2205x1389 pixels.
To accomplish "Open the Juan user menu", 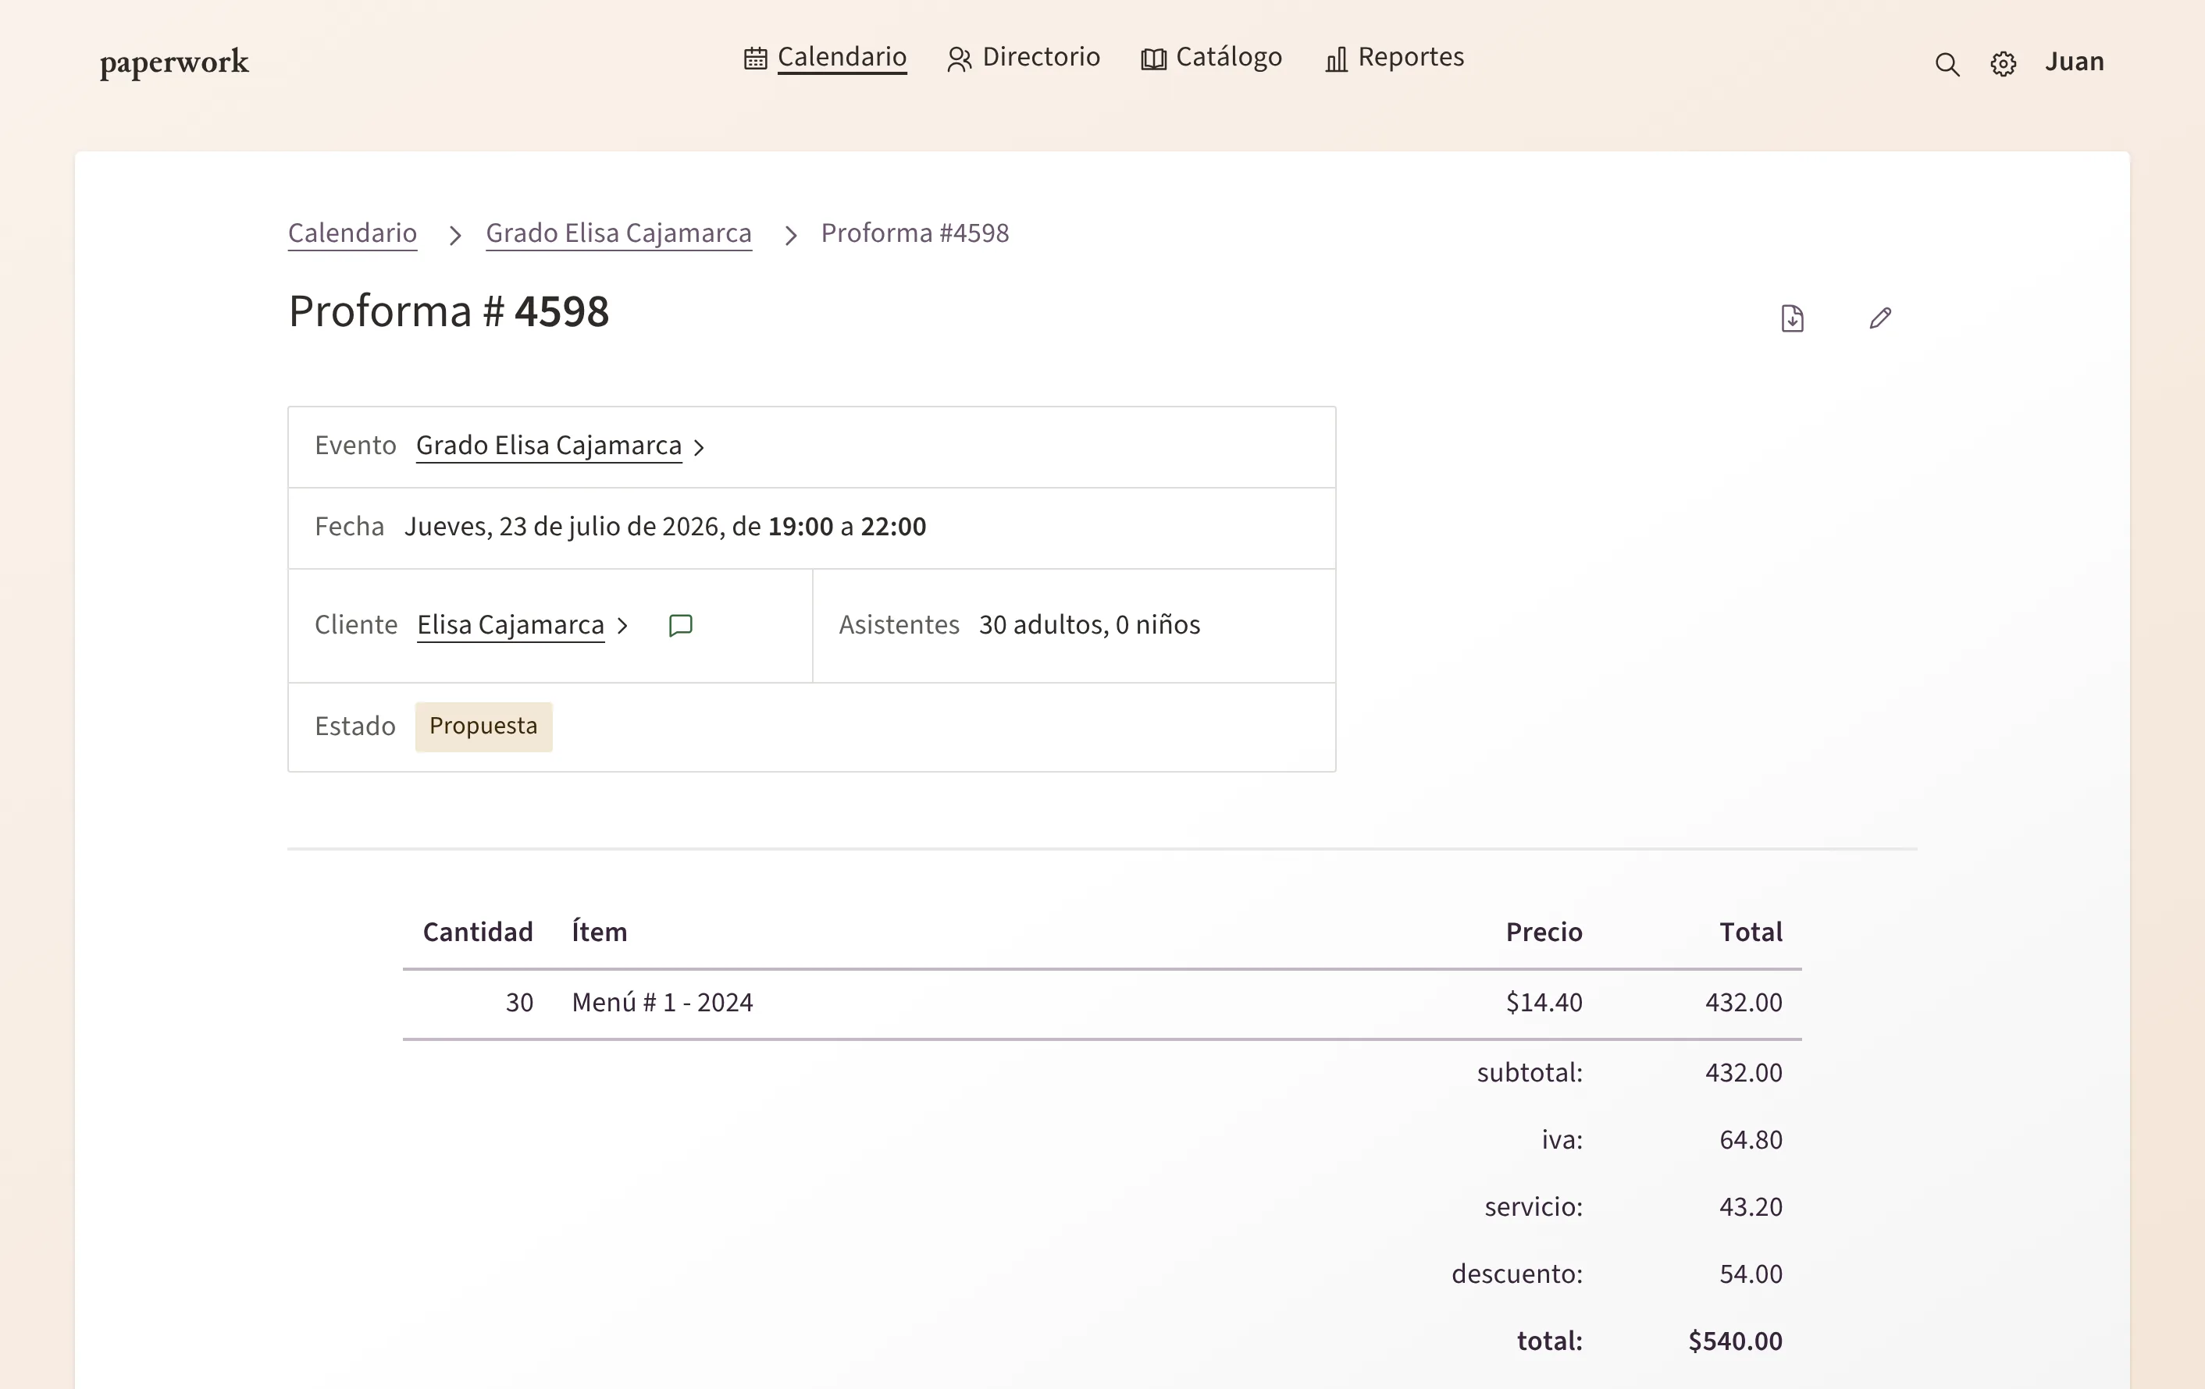I will click(2074, 62).
